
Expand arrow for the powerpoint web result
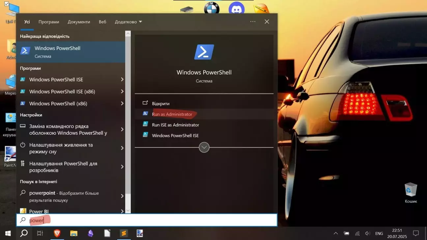(x=122, y=196)
